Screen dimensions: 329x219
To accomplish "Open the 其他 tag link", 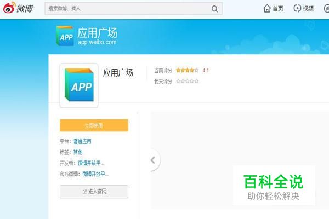I will (78, 152).
